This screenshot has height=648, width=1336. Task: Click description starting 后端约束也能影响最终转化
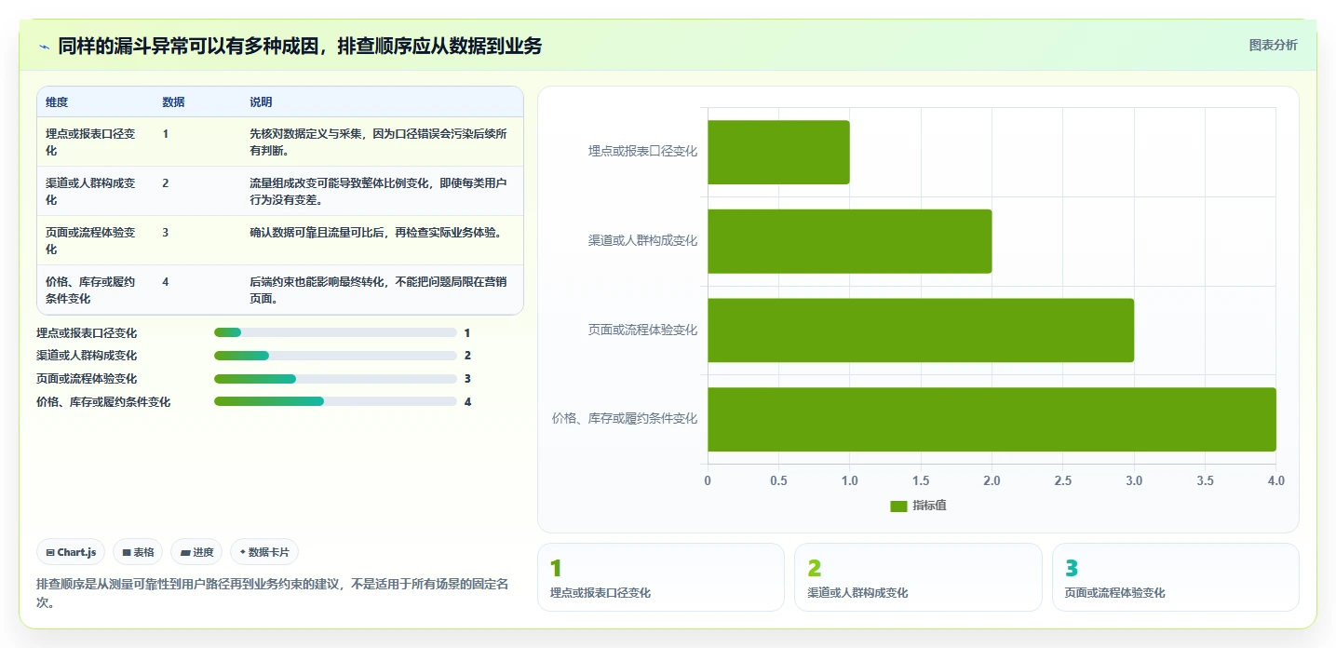(379, 290)
